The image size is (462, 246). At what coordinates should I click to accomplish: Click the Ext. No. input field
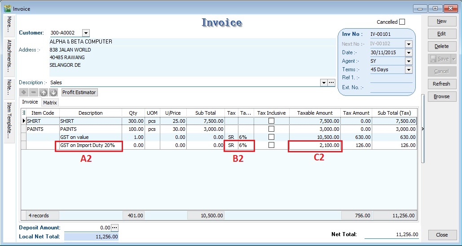392,87
